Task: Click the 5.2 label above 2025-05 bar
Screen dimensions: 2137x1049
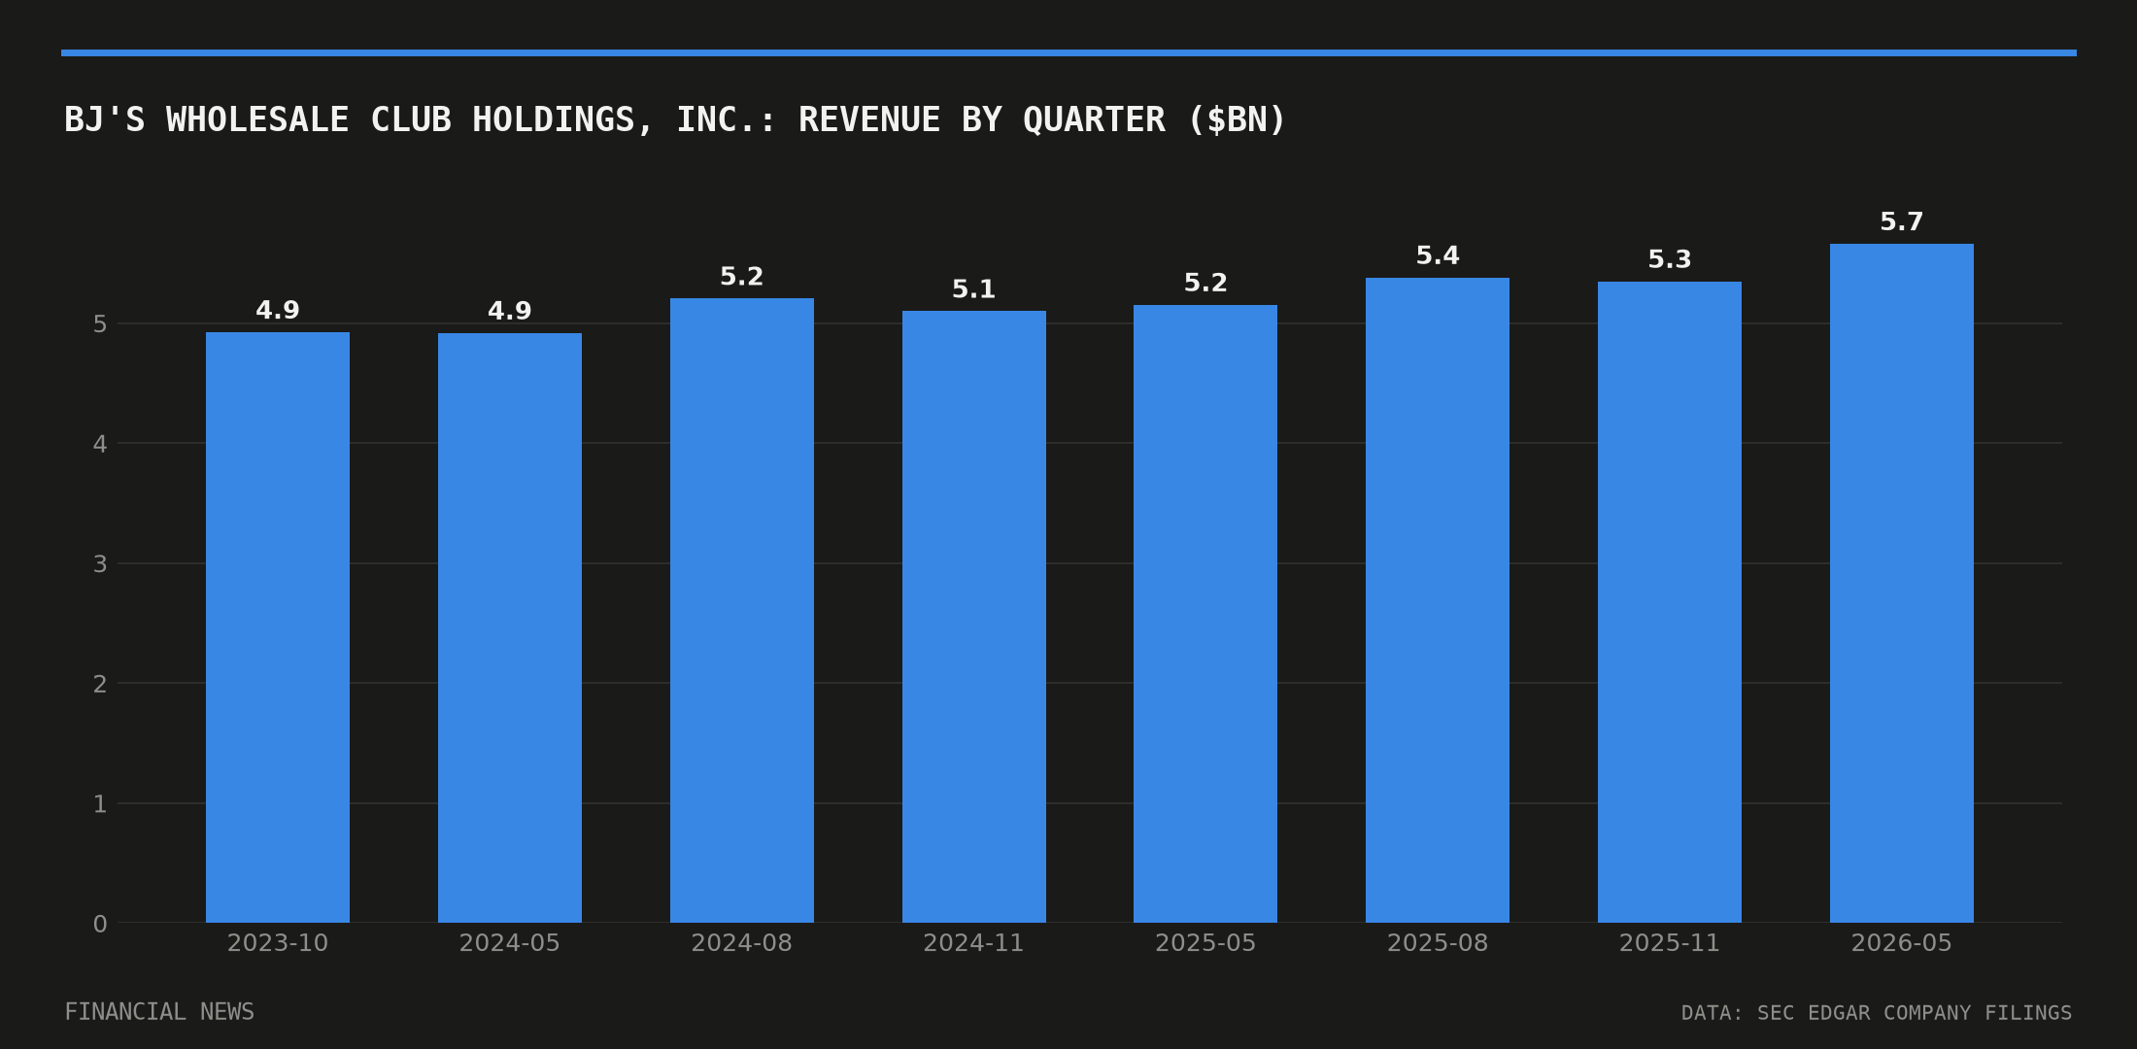Action: click(1205, 284)
